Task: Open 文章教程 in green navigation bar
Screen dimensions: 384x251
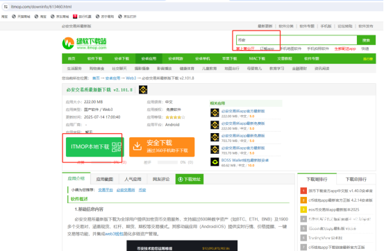Action: 285,59
